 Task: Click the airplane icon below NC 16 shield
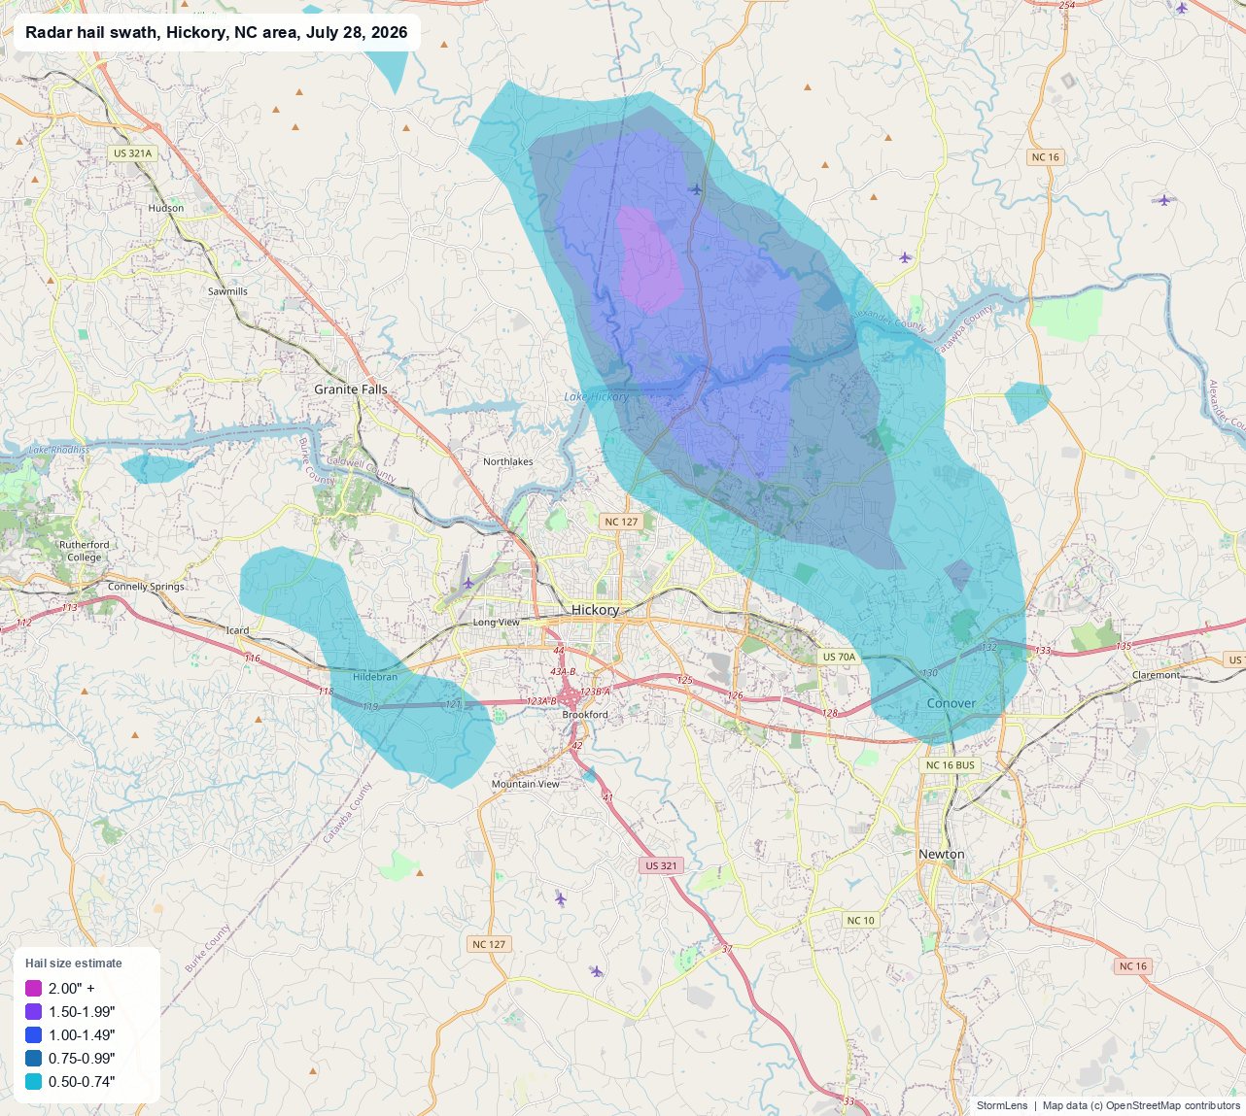pos(1164,200)
